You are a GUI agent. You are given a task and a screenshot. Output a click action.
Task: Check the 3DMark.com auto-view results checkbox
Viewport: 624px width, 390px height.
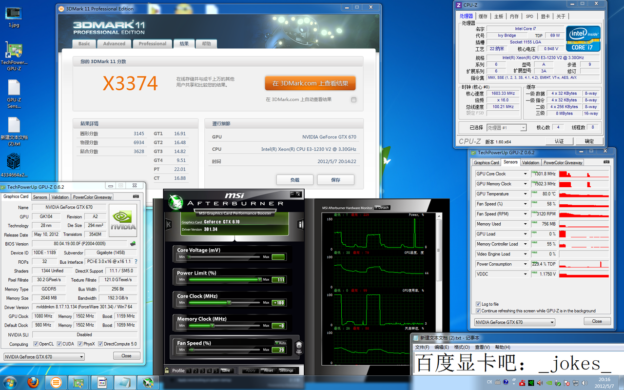(354, 99)
